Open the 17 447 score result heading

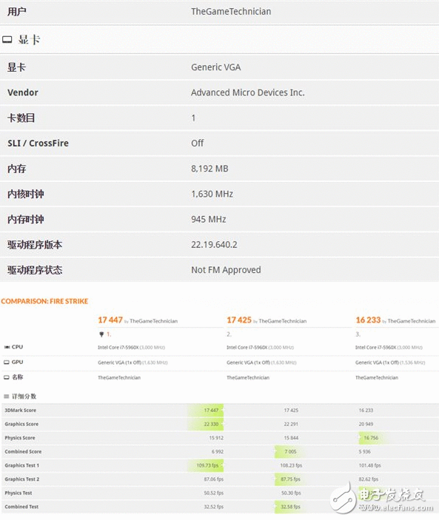coord(110,320)
